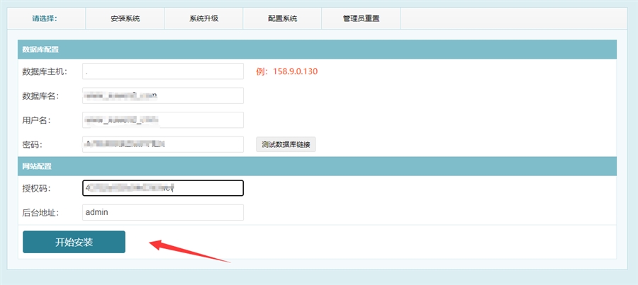The height and width of the screenshot is (285, 638).
Task: Click the 授权码 field label
Action: pyautogui.click(x=37, y=188)
